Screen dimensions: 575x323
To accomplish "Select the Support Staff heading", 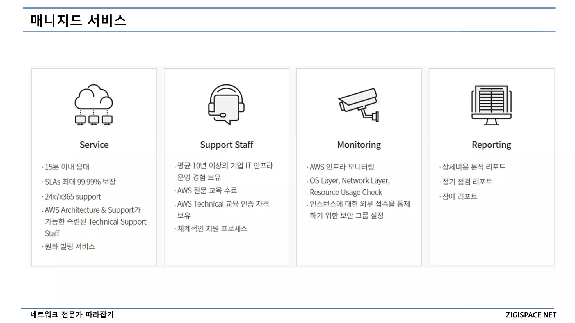I will 227,145.
